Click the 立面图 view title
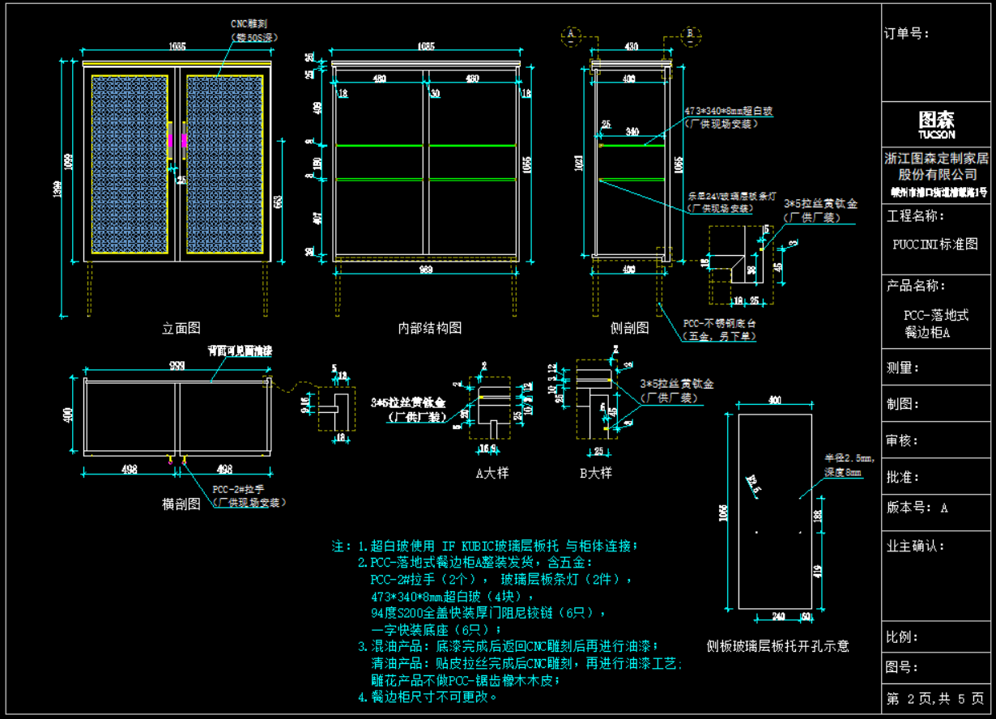The height and width of the screenshot is (719, 996). [181, 328]
